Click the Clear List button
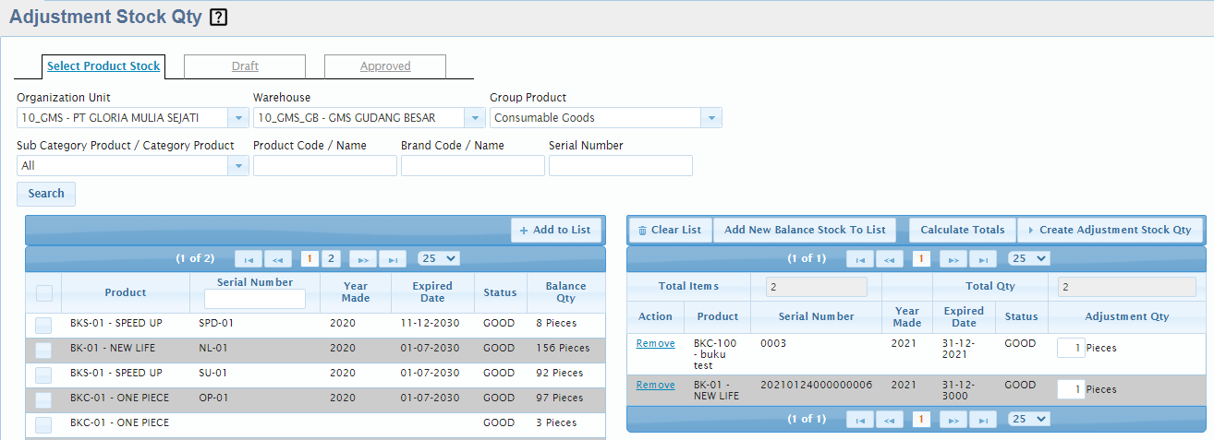The image size is (1214, 440). pyautogui.click(x=670, y=231)
